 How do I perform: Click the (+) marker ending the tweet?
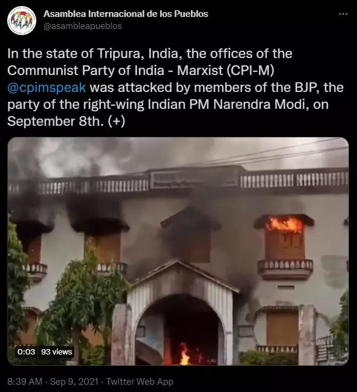[x=117, y=122]
